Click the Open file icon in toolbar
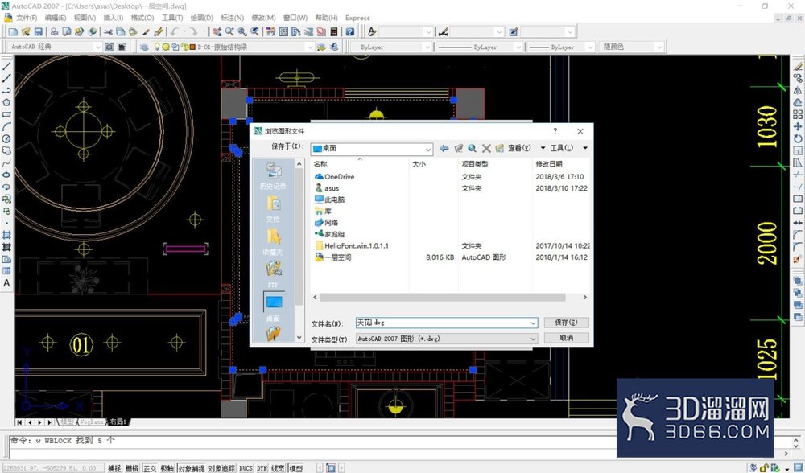 click(x=26, y=32)
